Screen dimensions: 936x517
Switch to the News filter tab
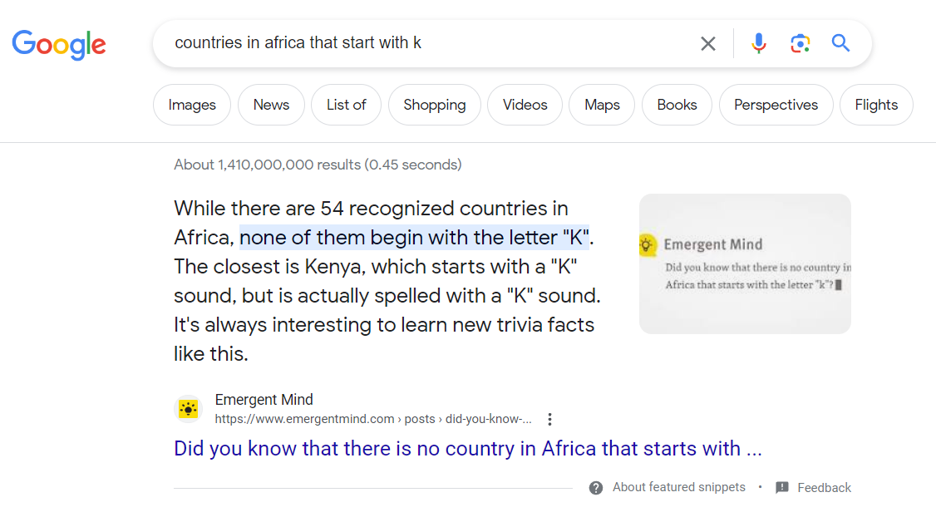click(x=271, y=105)
